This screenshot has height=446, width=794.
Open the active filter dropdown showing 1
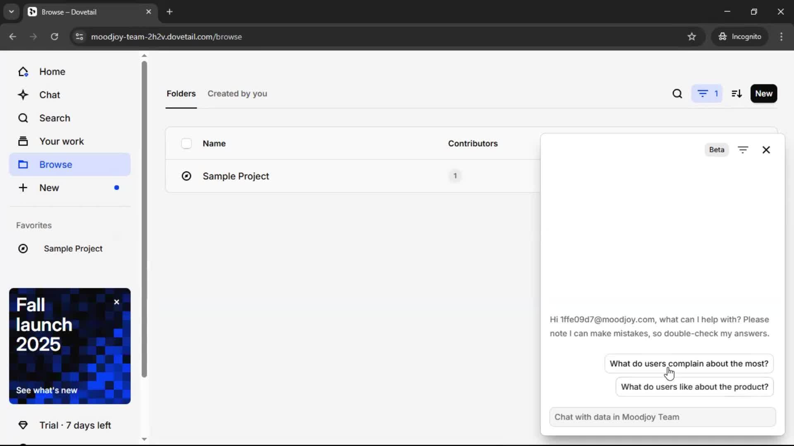707,94
